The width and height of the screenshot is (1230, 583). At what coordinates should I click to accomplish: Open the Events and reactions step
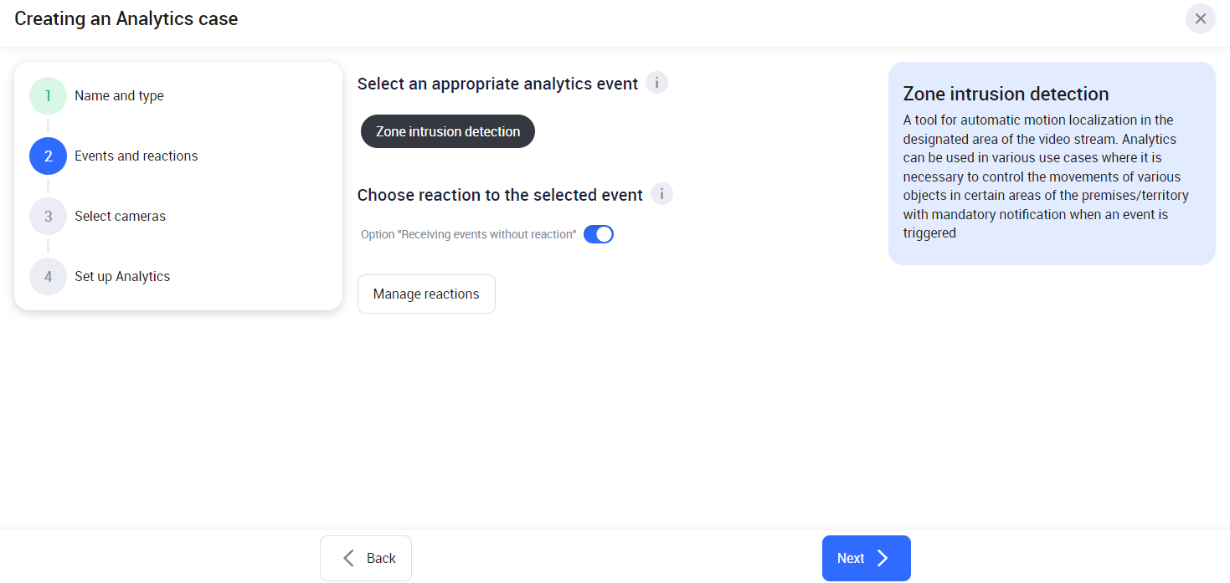point(136,156)
